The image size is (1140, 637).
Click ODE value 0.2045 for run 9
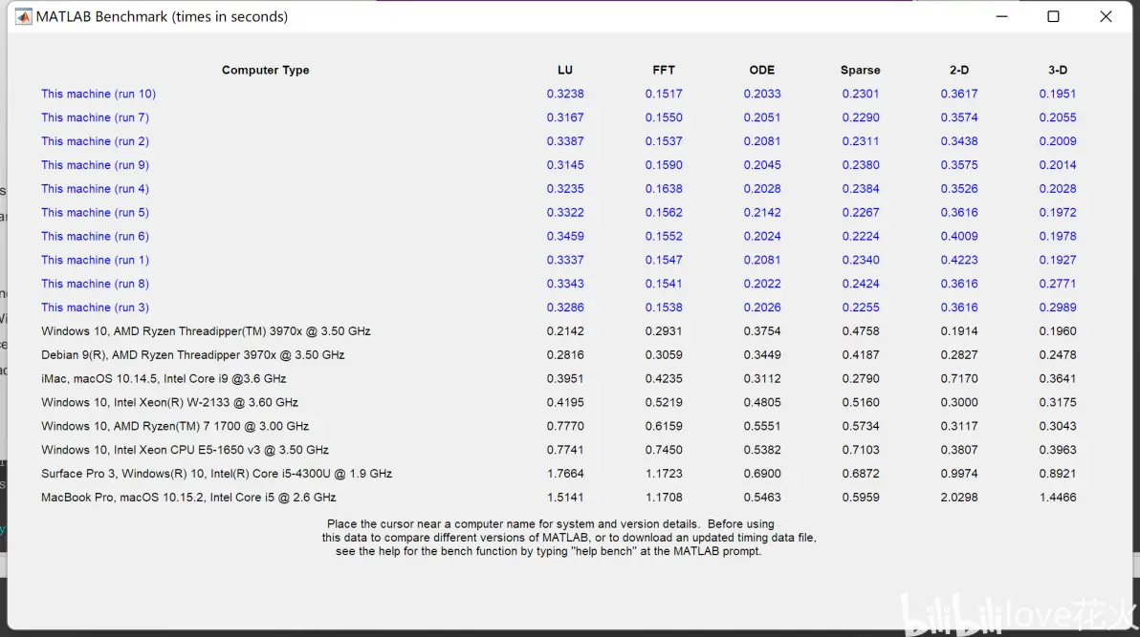coord(762,165)
